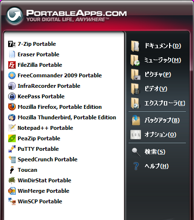
Task: Click the Eraser Portable icon
Action: click(x=12, y=54)
